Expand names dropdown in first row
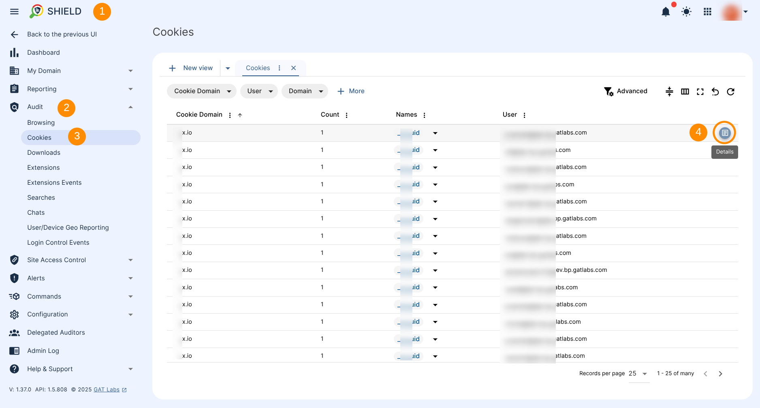760x408 pixels. tap(435, 133)
